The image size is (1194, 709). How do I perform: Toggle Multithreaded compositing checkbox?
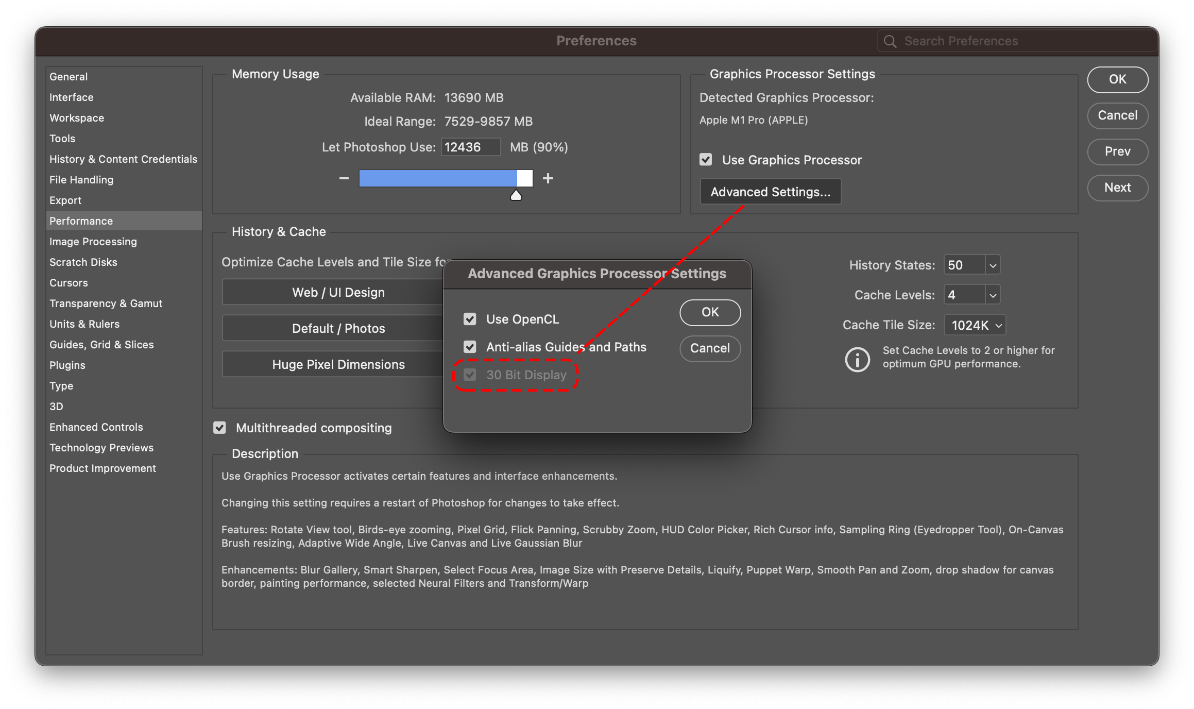tap(220, 428)
